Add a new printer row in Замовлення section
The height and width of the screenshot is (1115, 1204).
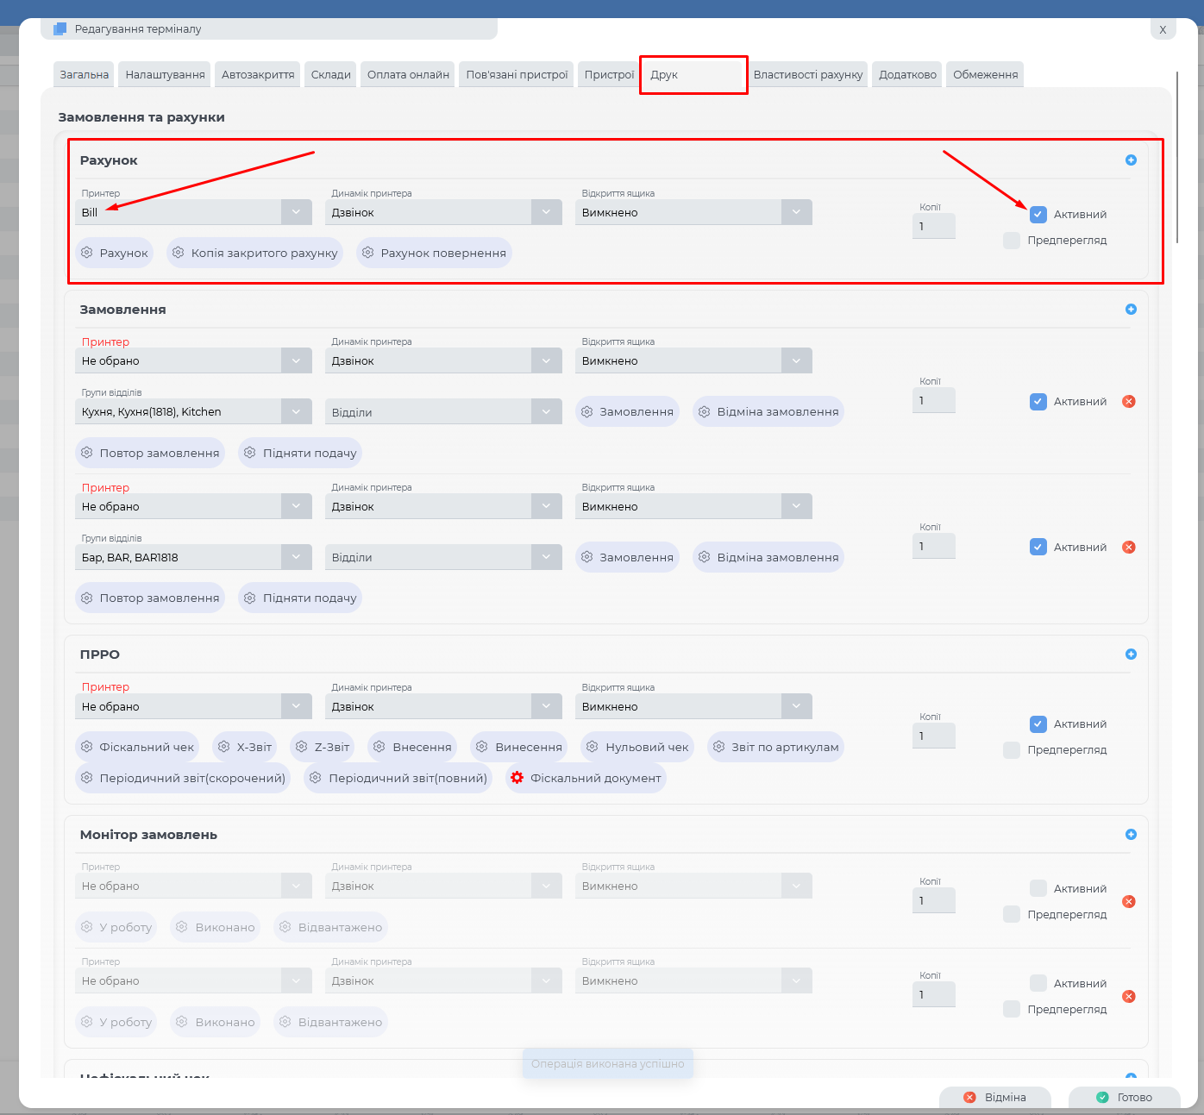(x=1131, y=310)
